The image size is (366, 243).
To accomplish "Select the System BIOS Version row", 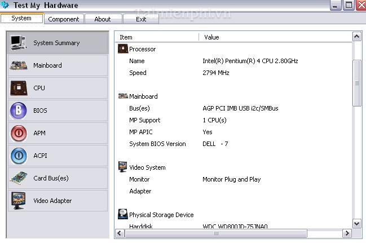I will [233, 144].
